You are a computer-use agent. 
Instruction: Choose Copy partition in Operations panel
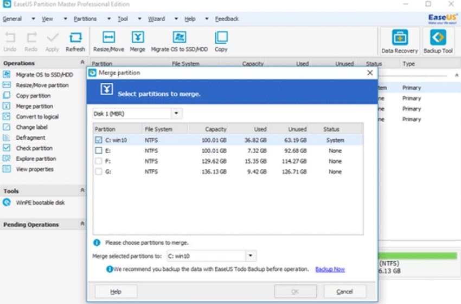coord(33,96)
